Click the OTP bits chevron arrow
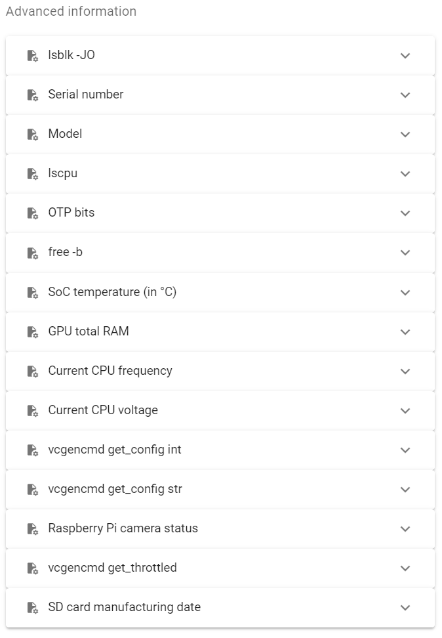This screenshot has height=638, width=442. coord(405,213)
